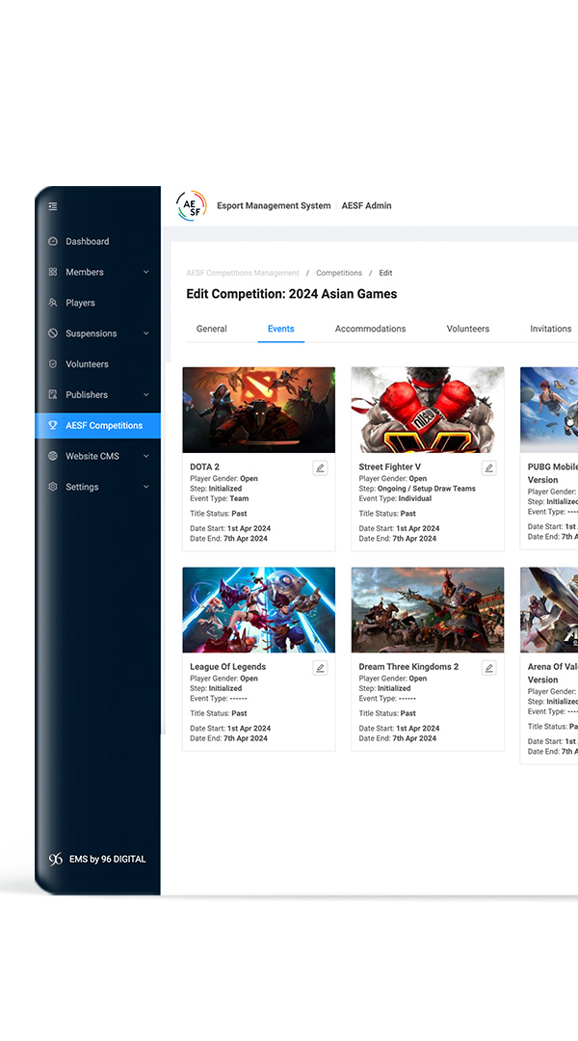Click the PUBG Mobile event title
578x1041 pixels.
[x=553, y=473]
